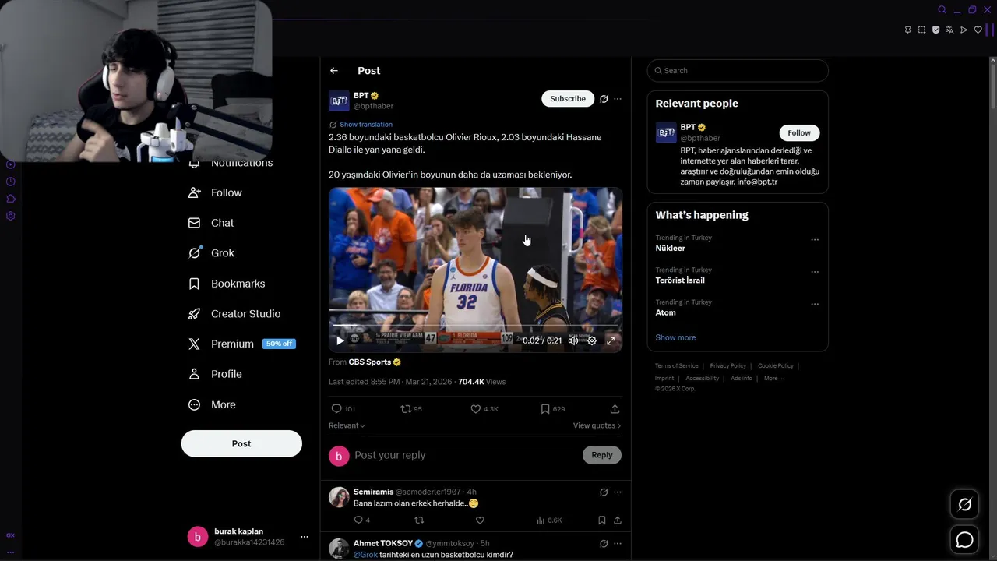This screenshot has width=997, height=561.
Task: Open Grok actions on Semiramis reply
Action: [604, 492]
